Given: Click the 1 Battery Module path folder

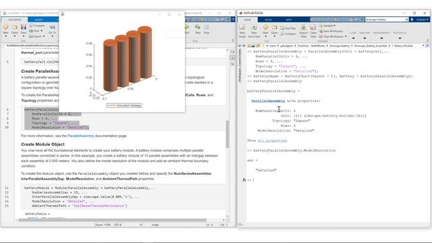Looking at the screenshot, I should (402, 46).
